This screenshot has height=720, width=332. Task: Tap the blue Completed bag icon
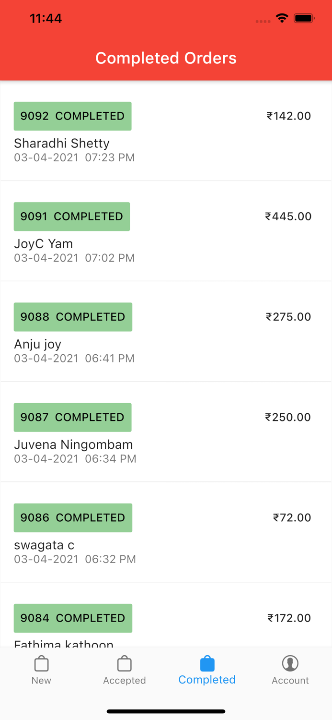206,664
